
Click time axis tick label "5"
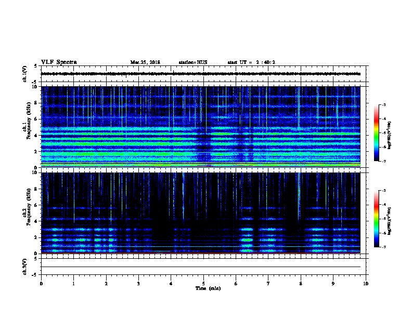click(203, 284)
